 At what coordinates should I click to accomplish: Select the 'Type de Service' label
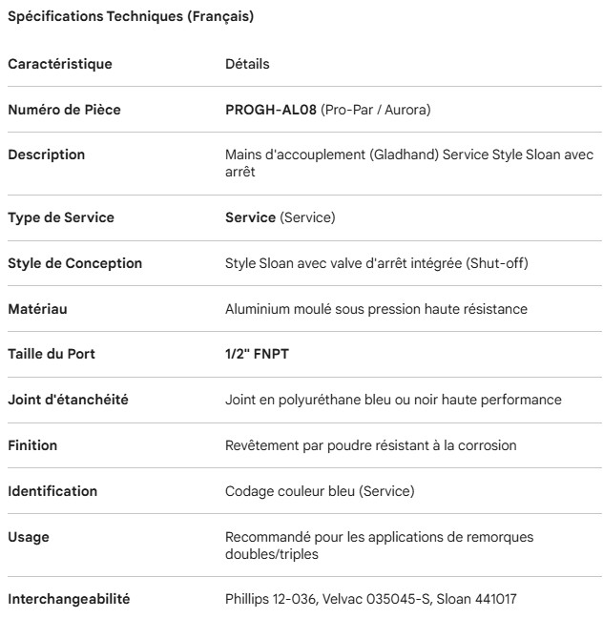pos(61,217)
